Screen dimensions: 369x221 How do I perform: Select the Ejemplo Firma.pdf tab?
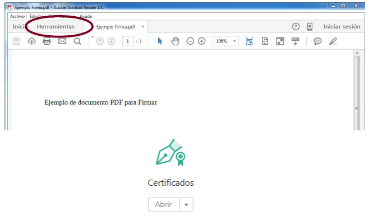116,27
